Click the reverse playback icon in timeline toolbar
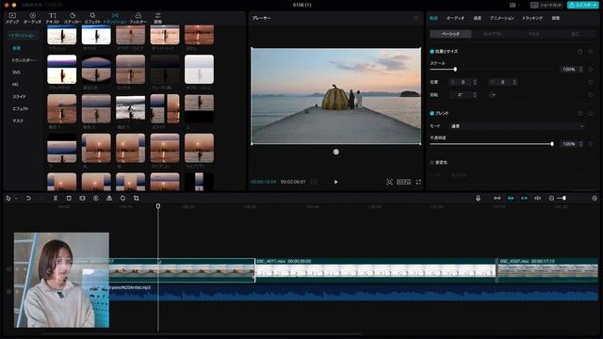This screenshot has width=603, height=339. [96, 198]
